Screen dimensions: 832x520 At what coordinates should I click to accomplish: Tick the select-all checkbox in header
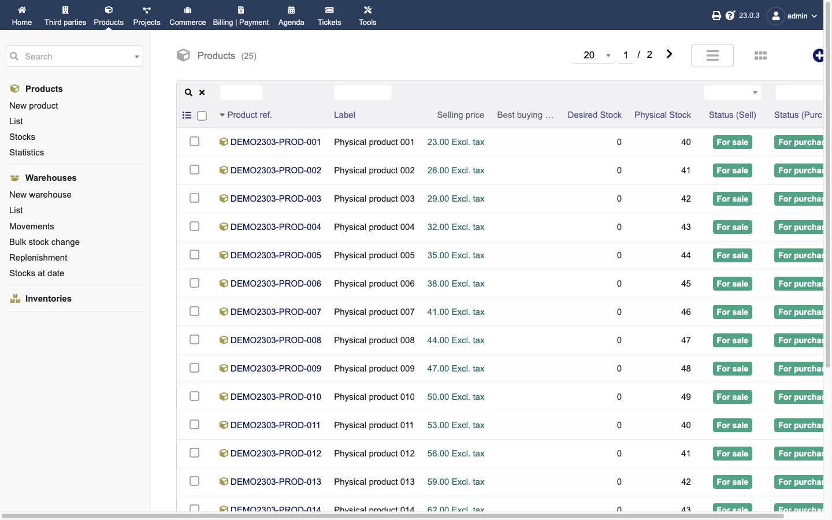point(202,116)
